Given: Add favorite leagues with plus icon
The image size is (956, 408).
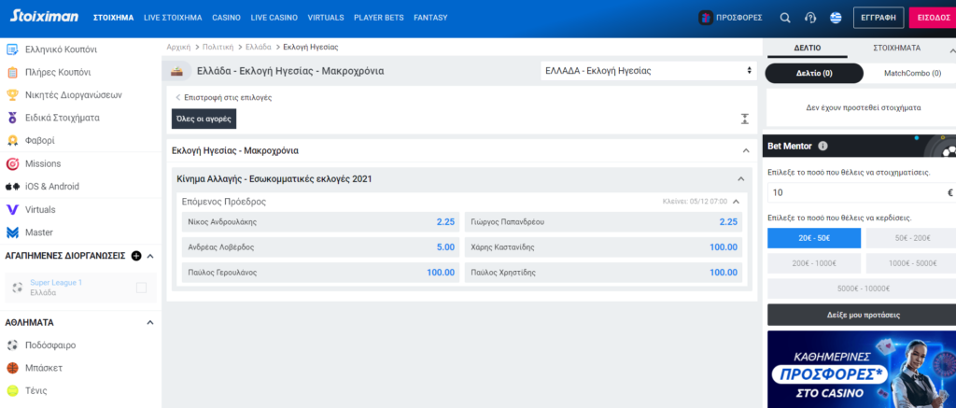Looking at the screenshot, I should 136,256.
